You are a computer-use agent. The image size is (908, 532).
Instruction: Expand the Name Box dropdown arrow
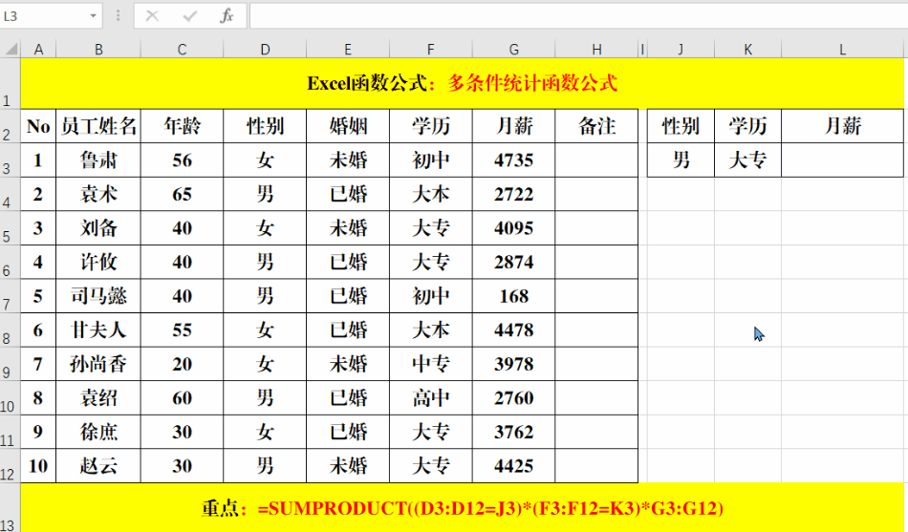coord(94,16)
